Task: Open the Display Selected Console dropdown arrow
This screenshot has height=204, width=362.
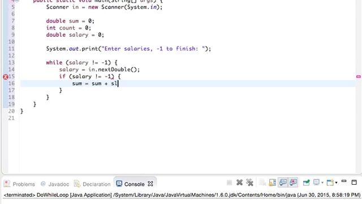Action: point(322,183)
